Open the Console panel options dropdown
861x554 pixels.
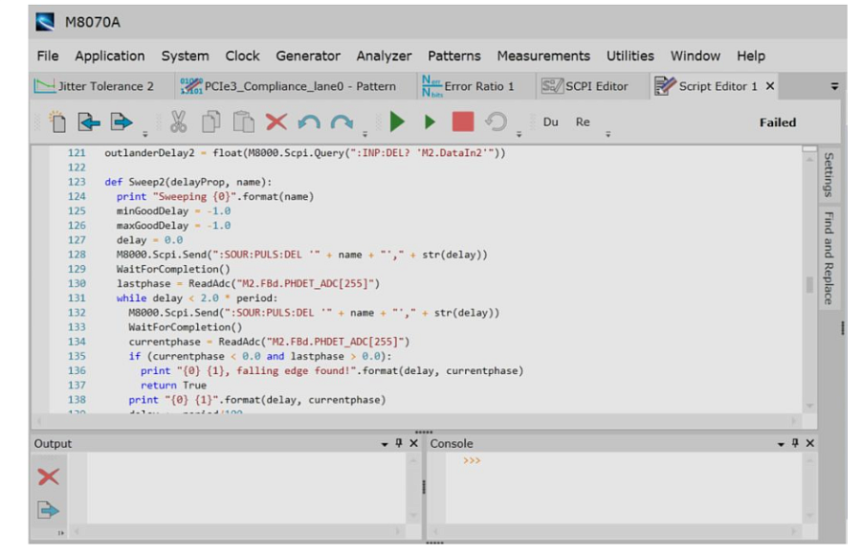coord(781,444)
